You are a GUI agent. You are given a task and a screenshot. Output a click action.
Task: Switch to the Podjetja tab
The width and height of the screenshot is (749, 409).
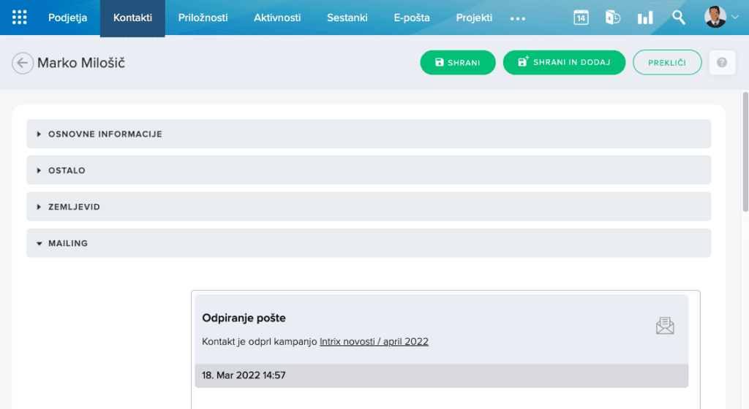click(67, 18)
